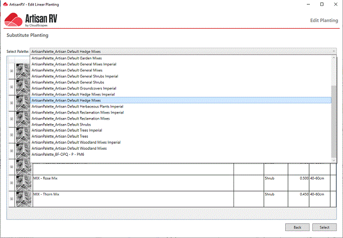Viewport: 343px width, 238px height.
Task: Choose Artisan Default Garden Mixes palette
Action: click(x=66, y=58)
